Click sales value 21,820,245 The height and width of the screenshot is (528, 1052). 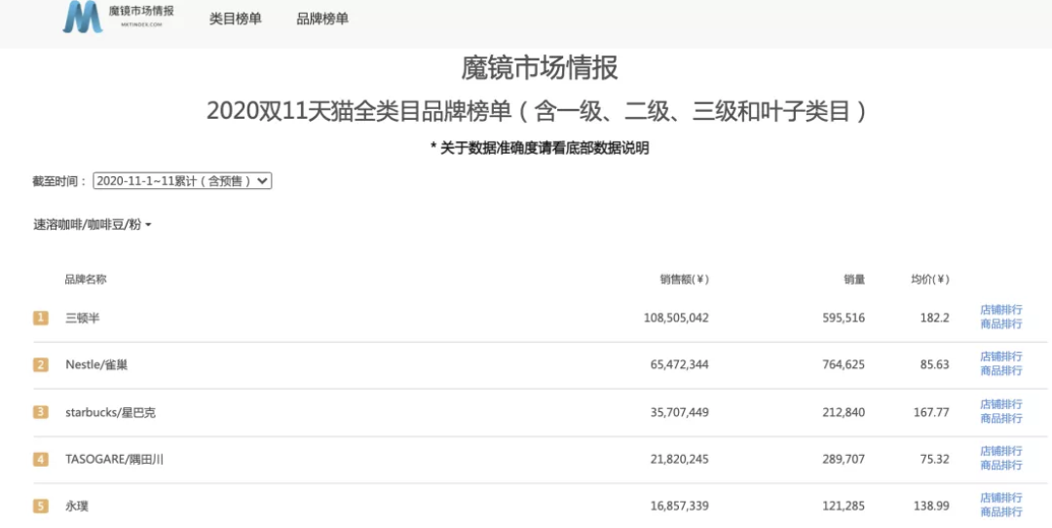pyautogui.click(x=680, y=459)
